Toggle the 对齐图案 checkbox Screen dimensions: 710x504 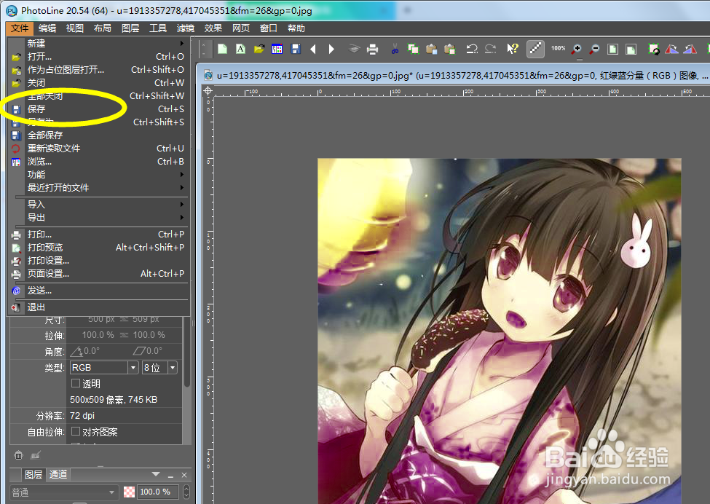pyautogui.click(x=76, y=431)
